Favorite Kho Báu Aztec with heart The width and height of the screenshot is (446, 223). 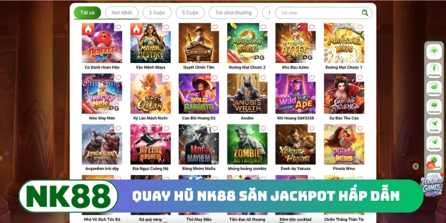coord(312,27)
